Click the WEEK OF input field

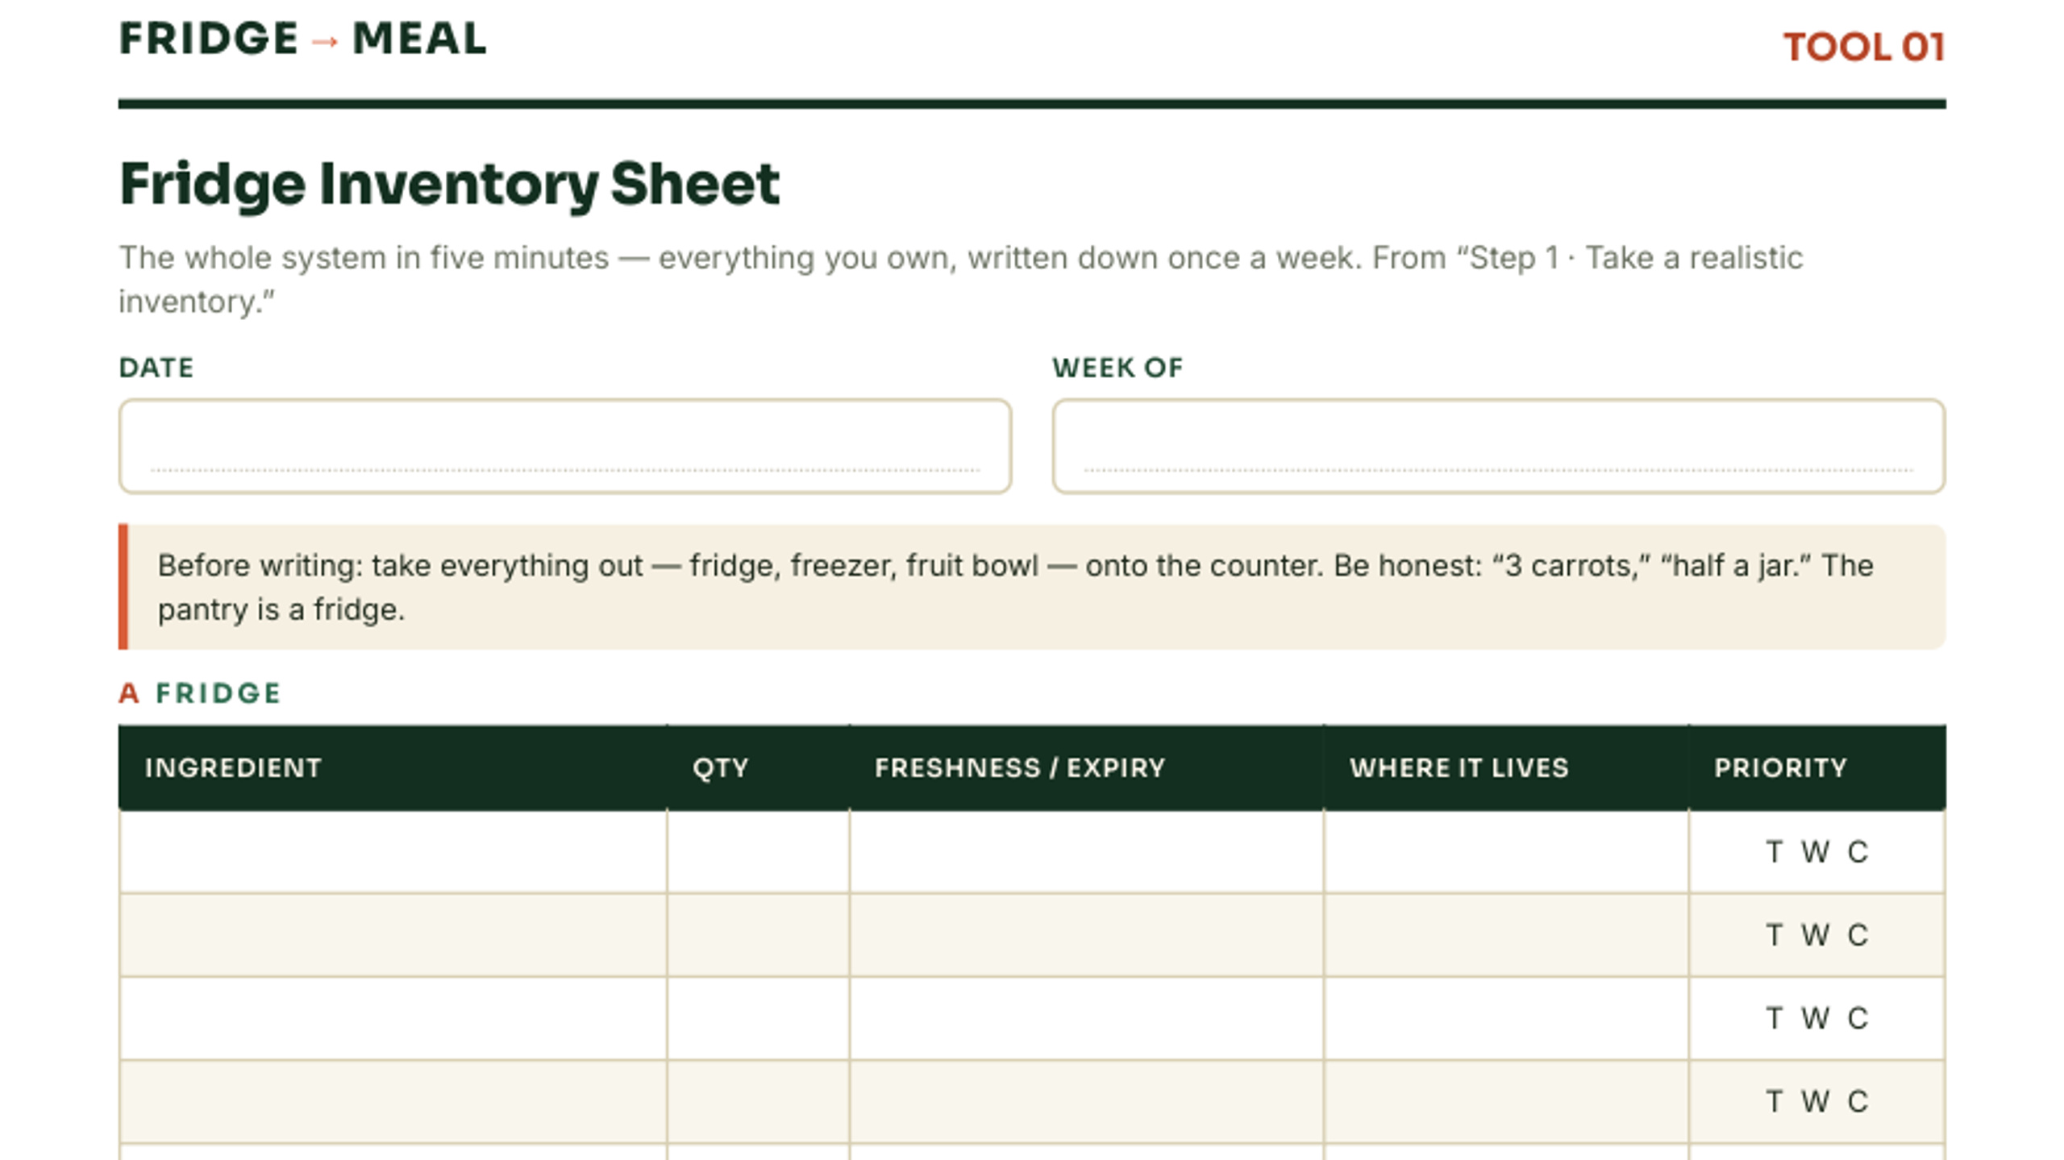pyautogui.click(x=1499, y=446)
